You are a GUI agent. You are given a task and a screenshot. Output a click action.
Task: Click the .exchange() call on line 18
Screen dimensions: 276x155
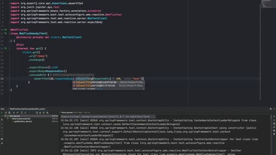[x=36, y=60]
